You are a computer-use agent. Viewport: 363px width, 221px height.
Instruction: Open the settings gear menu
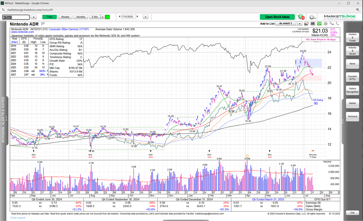pyautogui.click(x=313, y=17)
